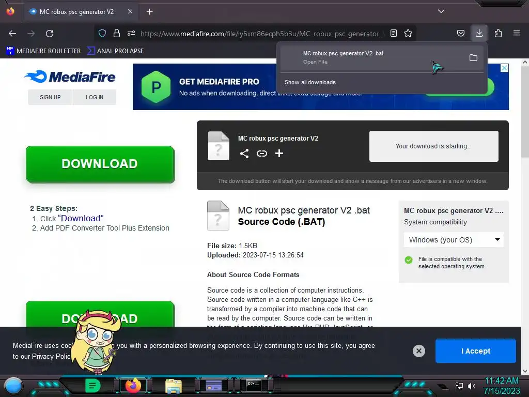Close the MC robux psc generator tab
529x397 pixels.
pos(130,11)
